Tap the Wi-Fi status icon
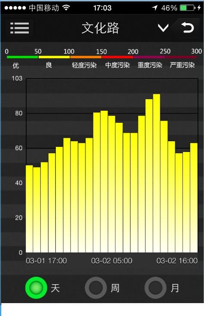Image resolution: width=204 pixels, height=316 pixels. point(66,8)
